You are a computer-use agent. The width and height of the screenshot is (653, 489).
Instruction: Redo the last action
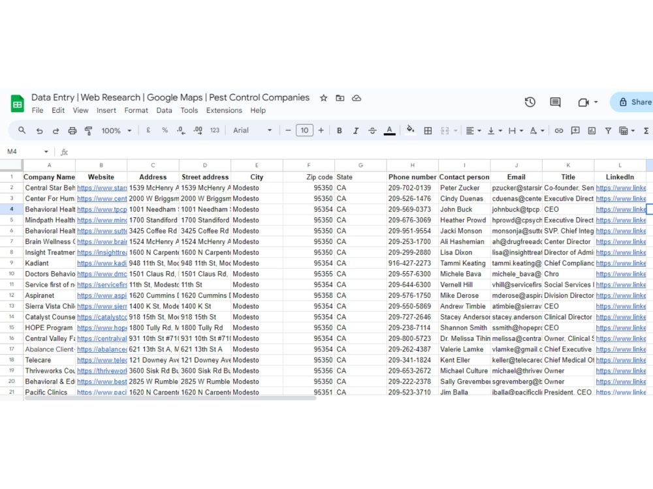56,130
